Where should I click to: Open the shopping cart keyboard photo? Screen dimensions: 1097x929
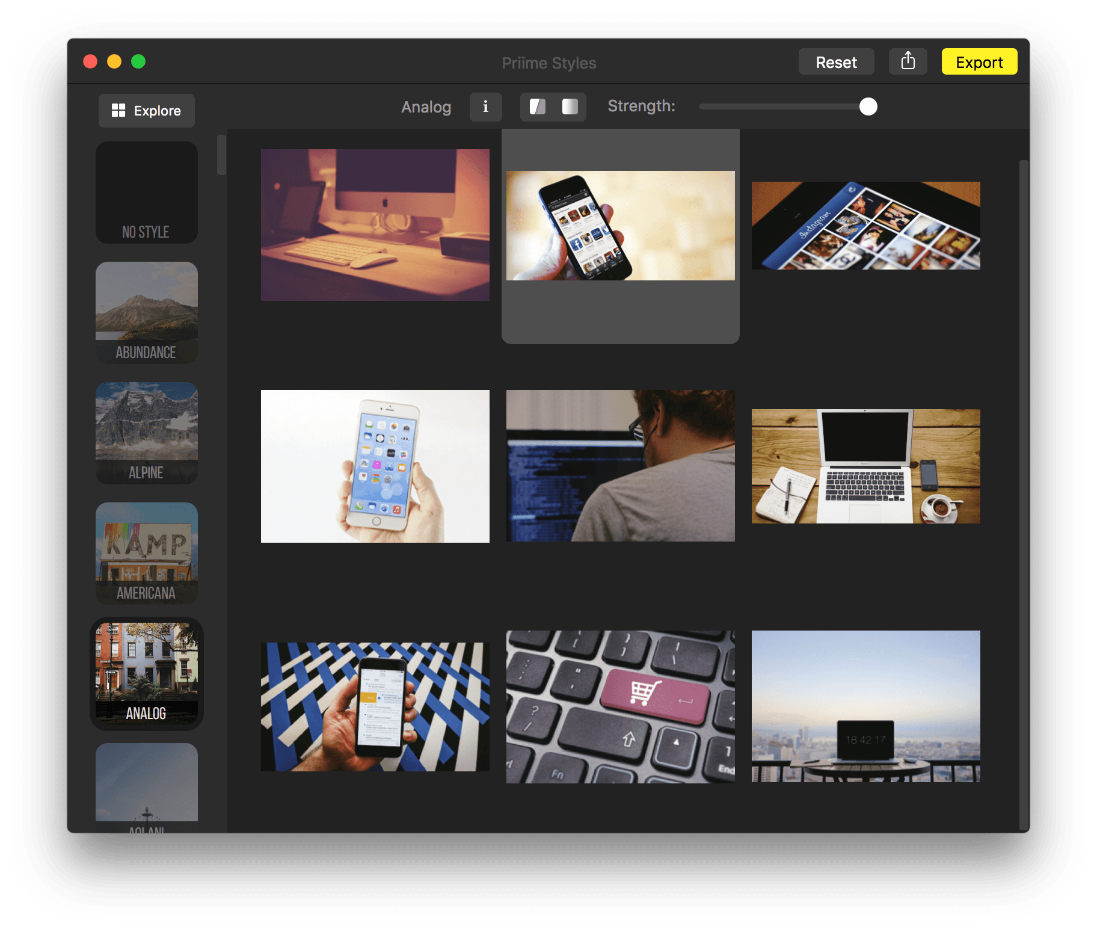click(621, 707)
